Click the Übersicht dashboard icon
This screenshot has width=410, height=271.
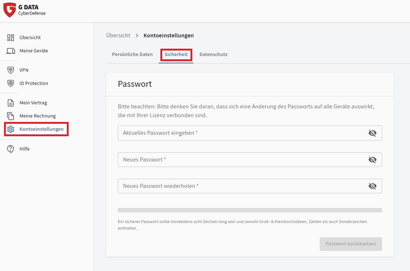[11, 37]
